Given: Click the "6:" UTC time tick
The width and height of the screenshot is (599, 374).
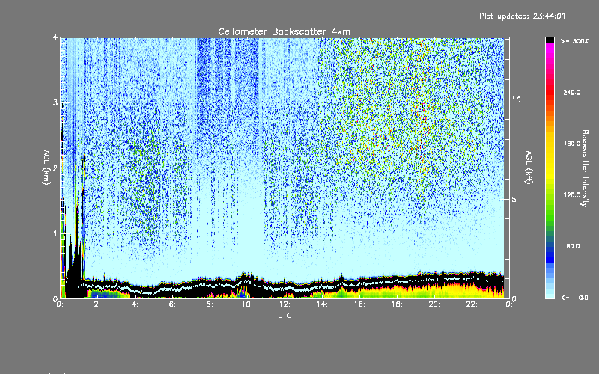Looking at the screenshot, I should click(173, 304).
